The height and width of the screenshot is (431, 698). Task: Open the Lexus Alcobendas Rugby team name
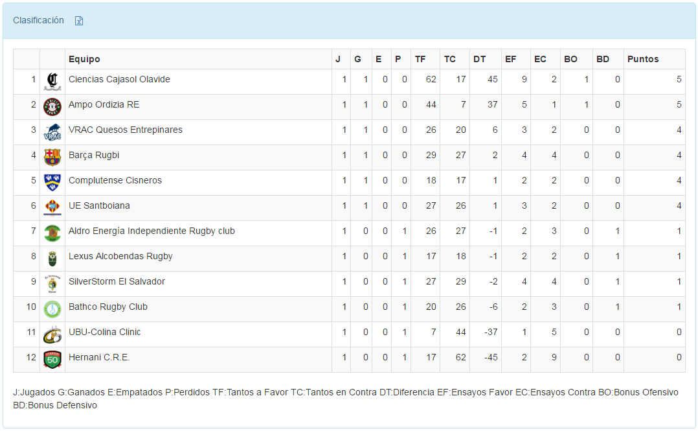(120, 256)
